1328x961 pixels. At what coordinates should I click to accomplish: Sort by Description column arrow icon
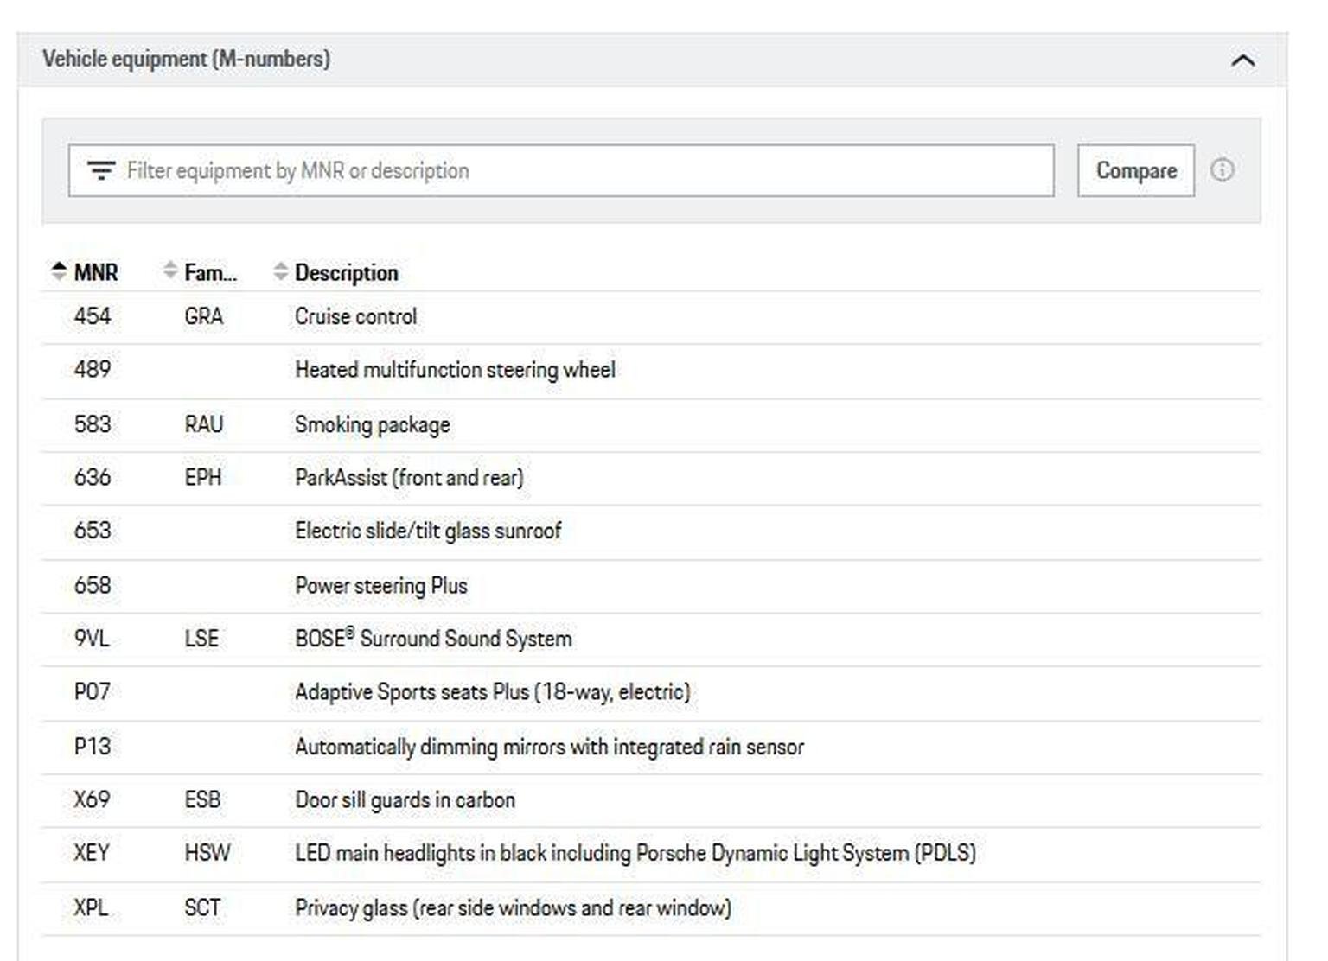pos(280,271)
